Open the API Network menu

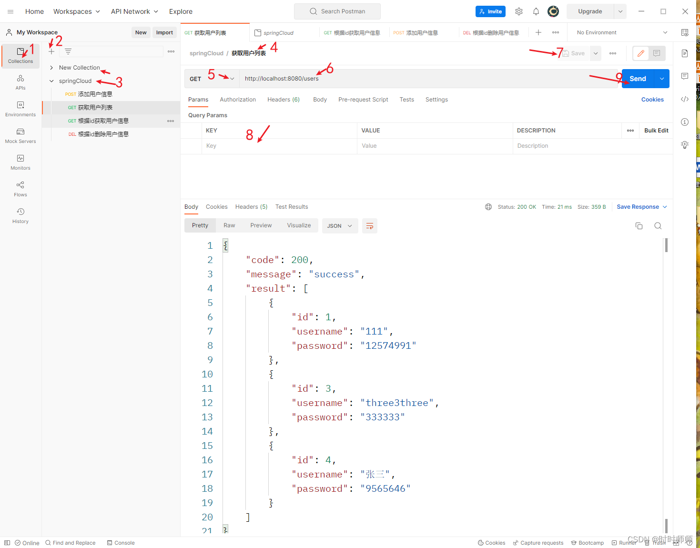(134, 11)
